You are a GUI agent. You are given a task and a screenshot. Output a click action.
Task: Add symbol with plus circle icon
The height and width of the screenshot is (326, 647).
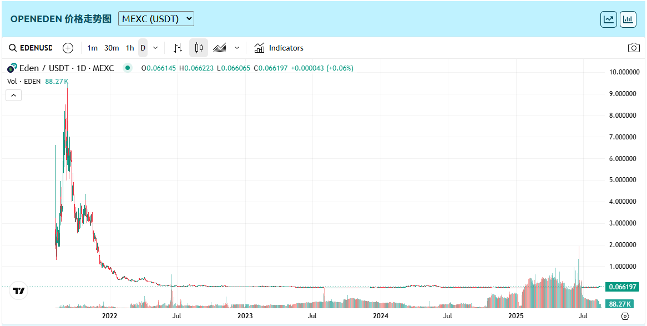tap(68, 48)
